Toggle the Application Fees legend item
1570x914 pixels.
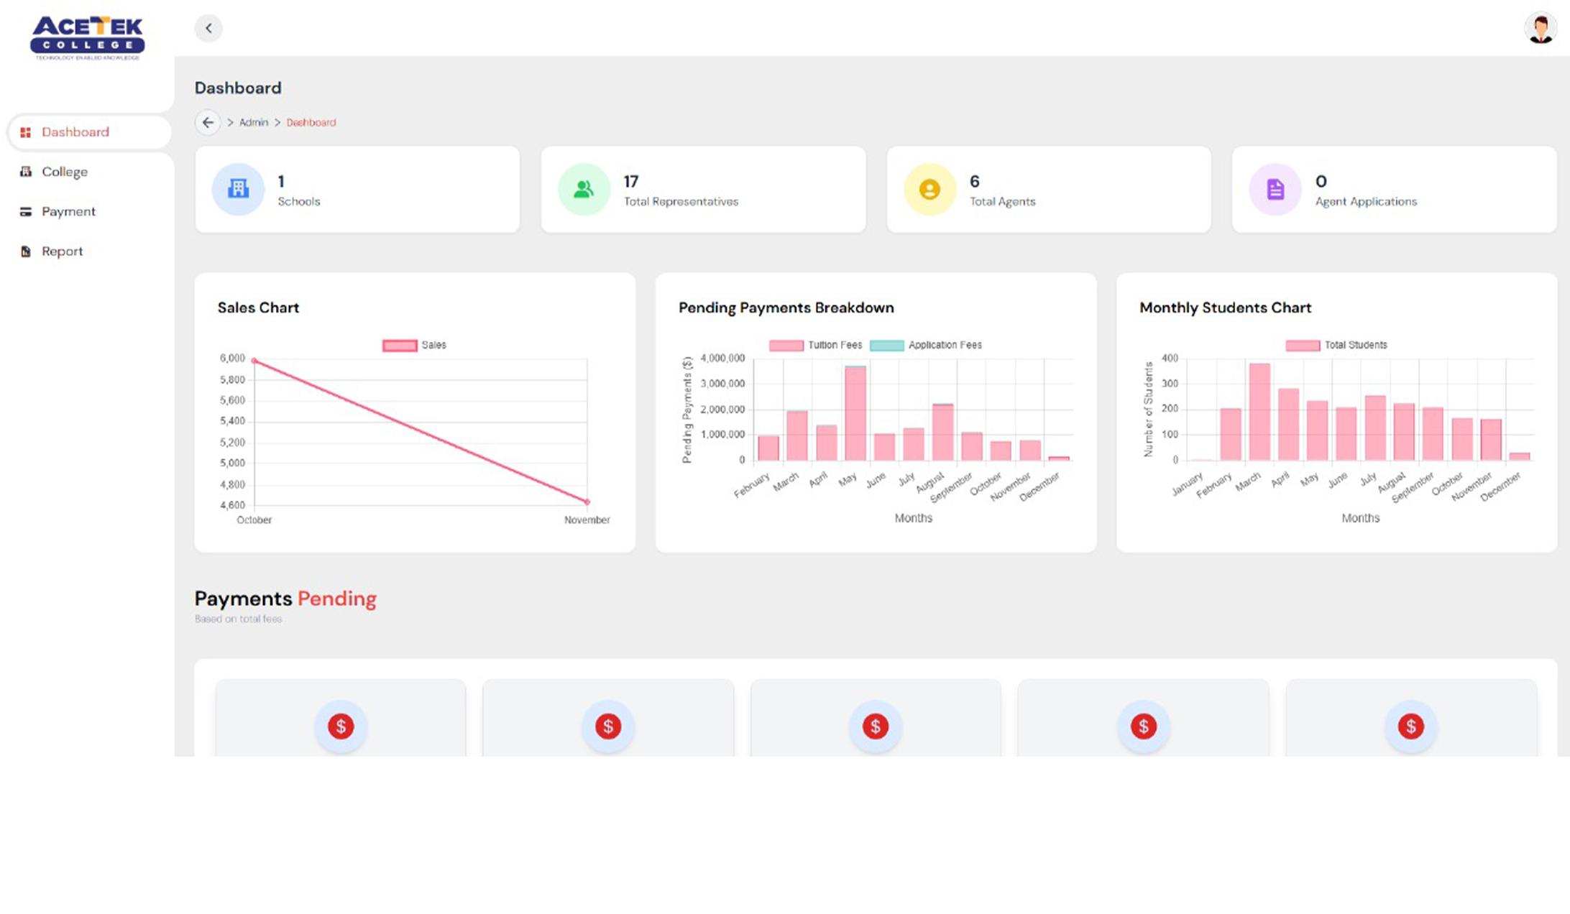(x=927, y=345)
